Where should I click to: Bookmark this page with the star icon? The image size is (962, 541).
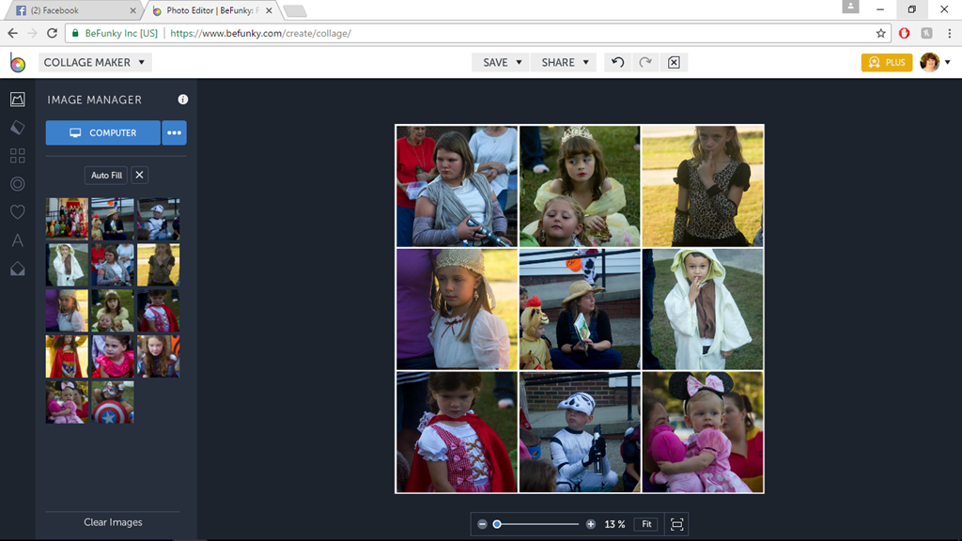coord(880,33)
